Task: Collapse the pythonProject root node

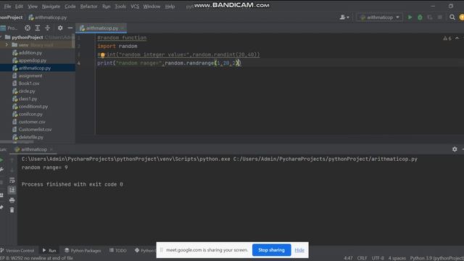Action: [x=1, y=37]
